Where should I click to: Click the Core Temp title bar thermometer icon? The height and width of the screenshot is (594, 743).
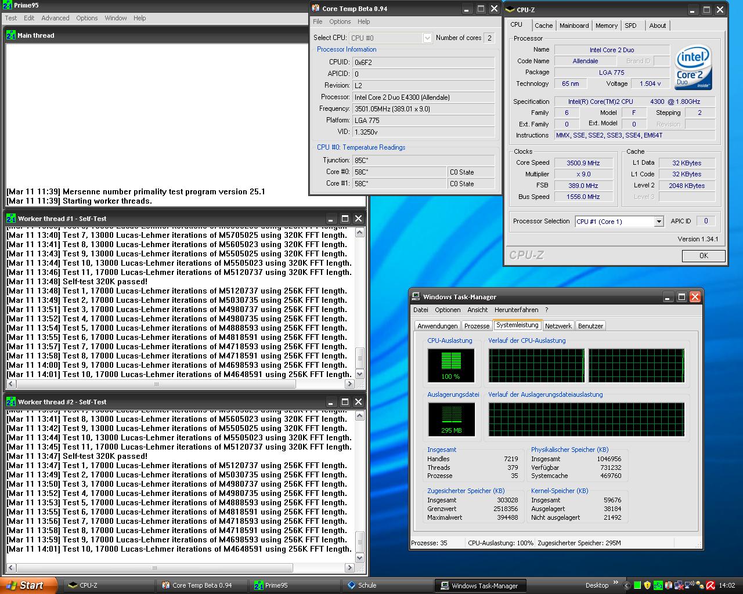(316, 9)
